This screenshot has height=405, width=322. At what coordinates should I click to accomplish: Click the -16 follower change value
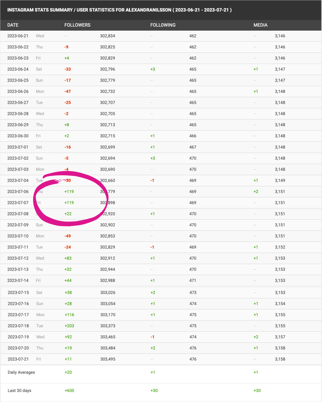click(x=68, y=147)
